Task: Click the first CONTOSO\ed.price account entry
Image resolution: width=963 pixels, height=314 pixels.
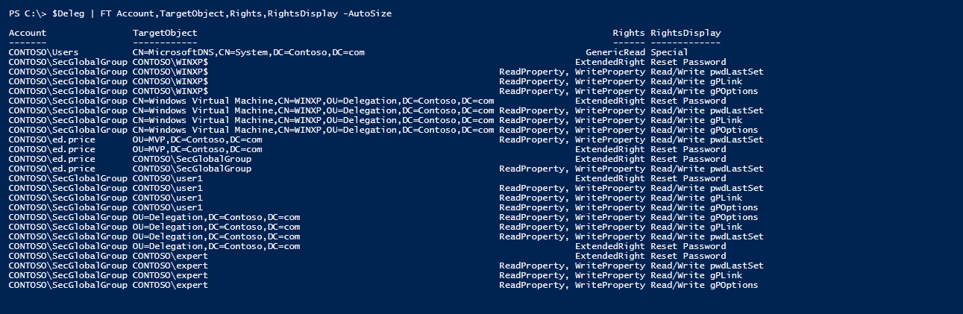Action: point(52,139)
